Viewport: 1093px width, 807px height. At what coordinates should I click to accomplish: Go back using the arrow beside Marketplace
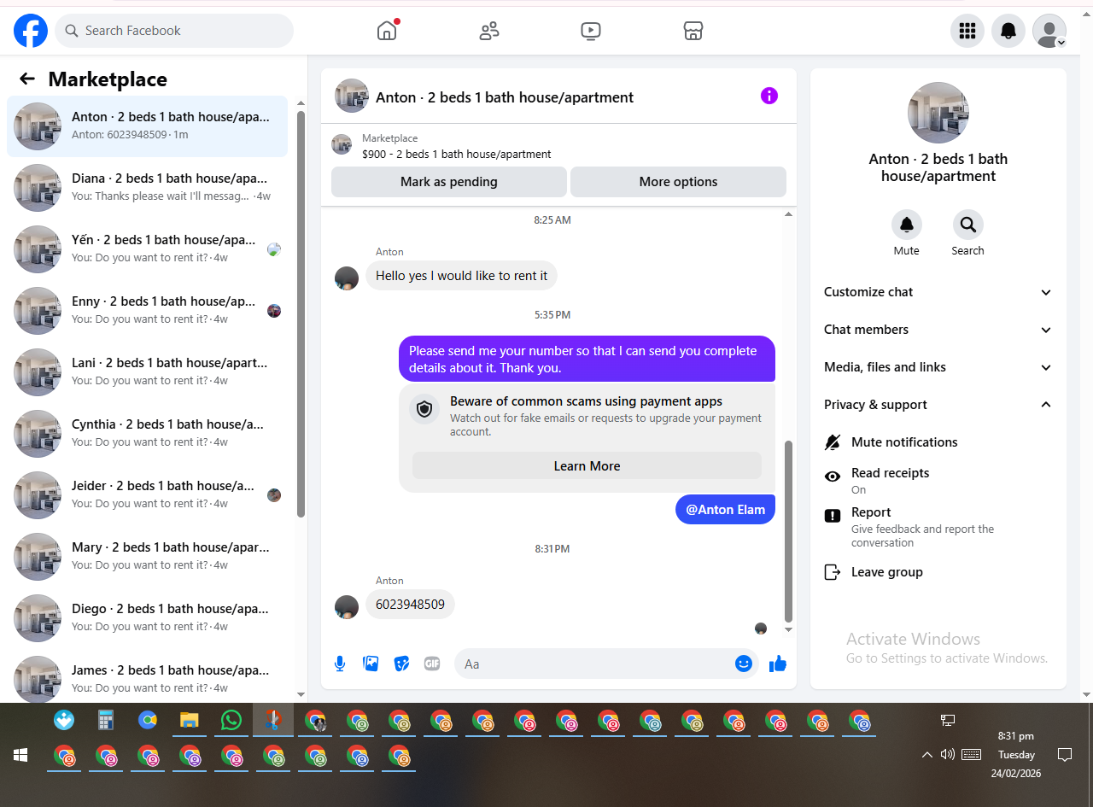[27, 79]
